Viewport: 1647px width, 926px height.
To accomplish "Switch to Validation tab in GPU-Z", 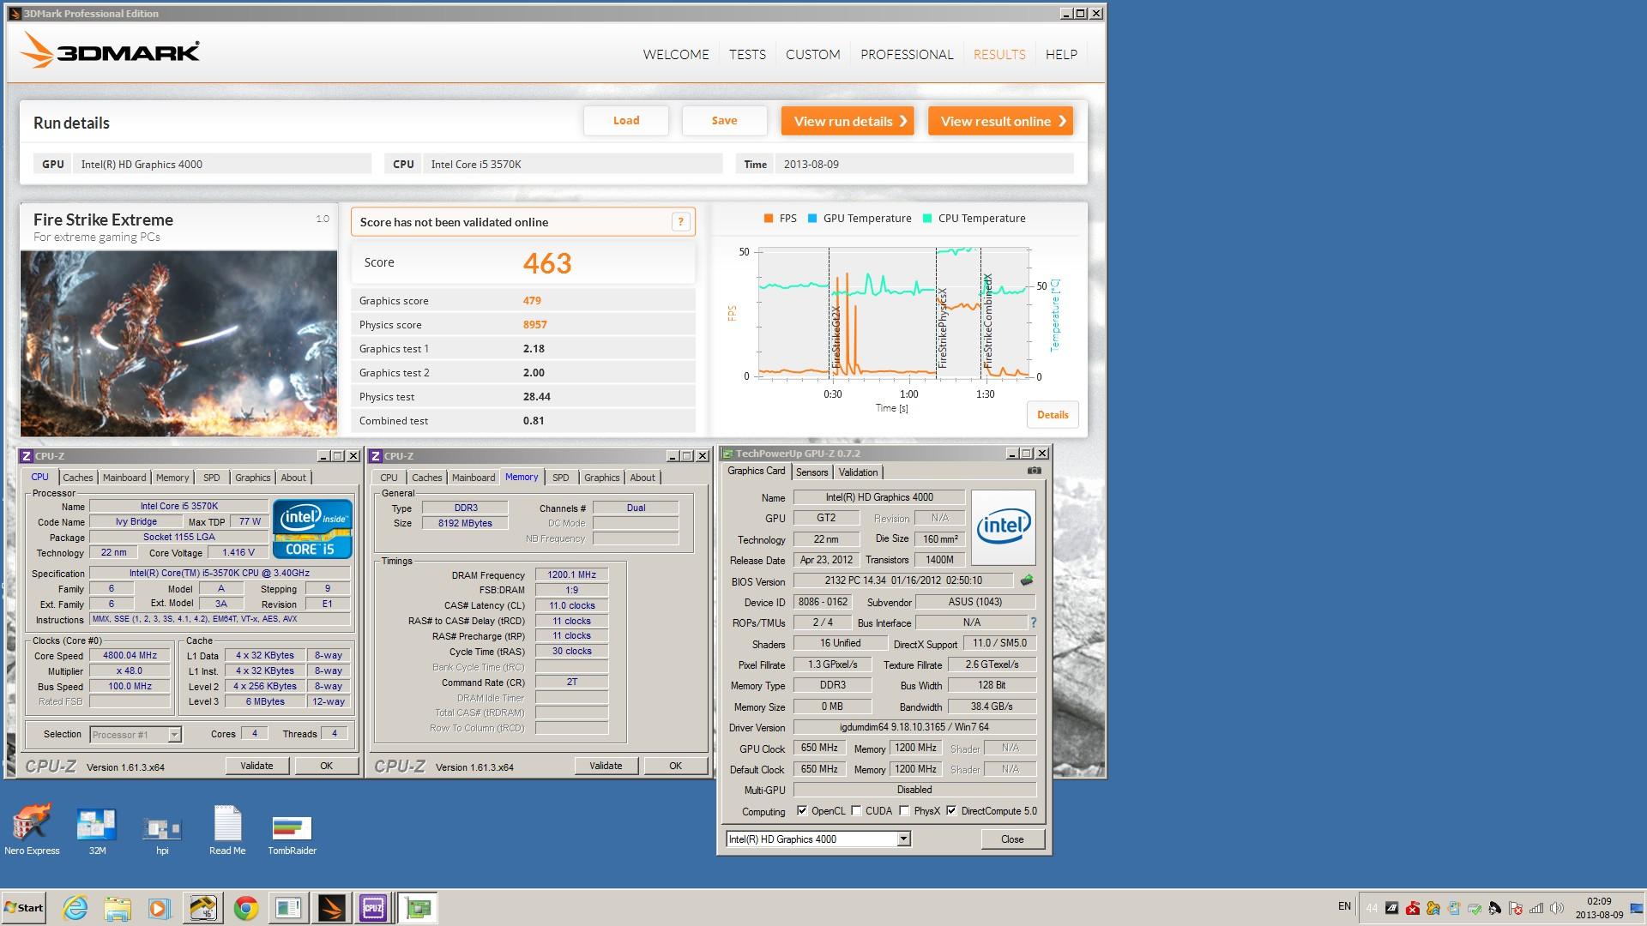I will pyautogui.click(x=858, y=472).
